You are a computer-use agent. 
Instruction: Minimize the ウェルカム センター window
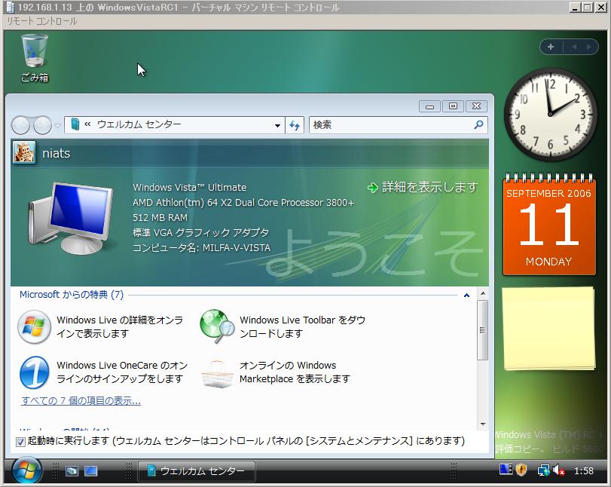429,106
